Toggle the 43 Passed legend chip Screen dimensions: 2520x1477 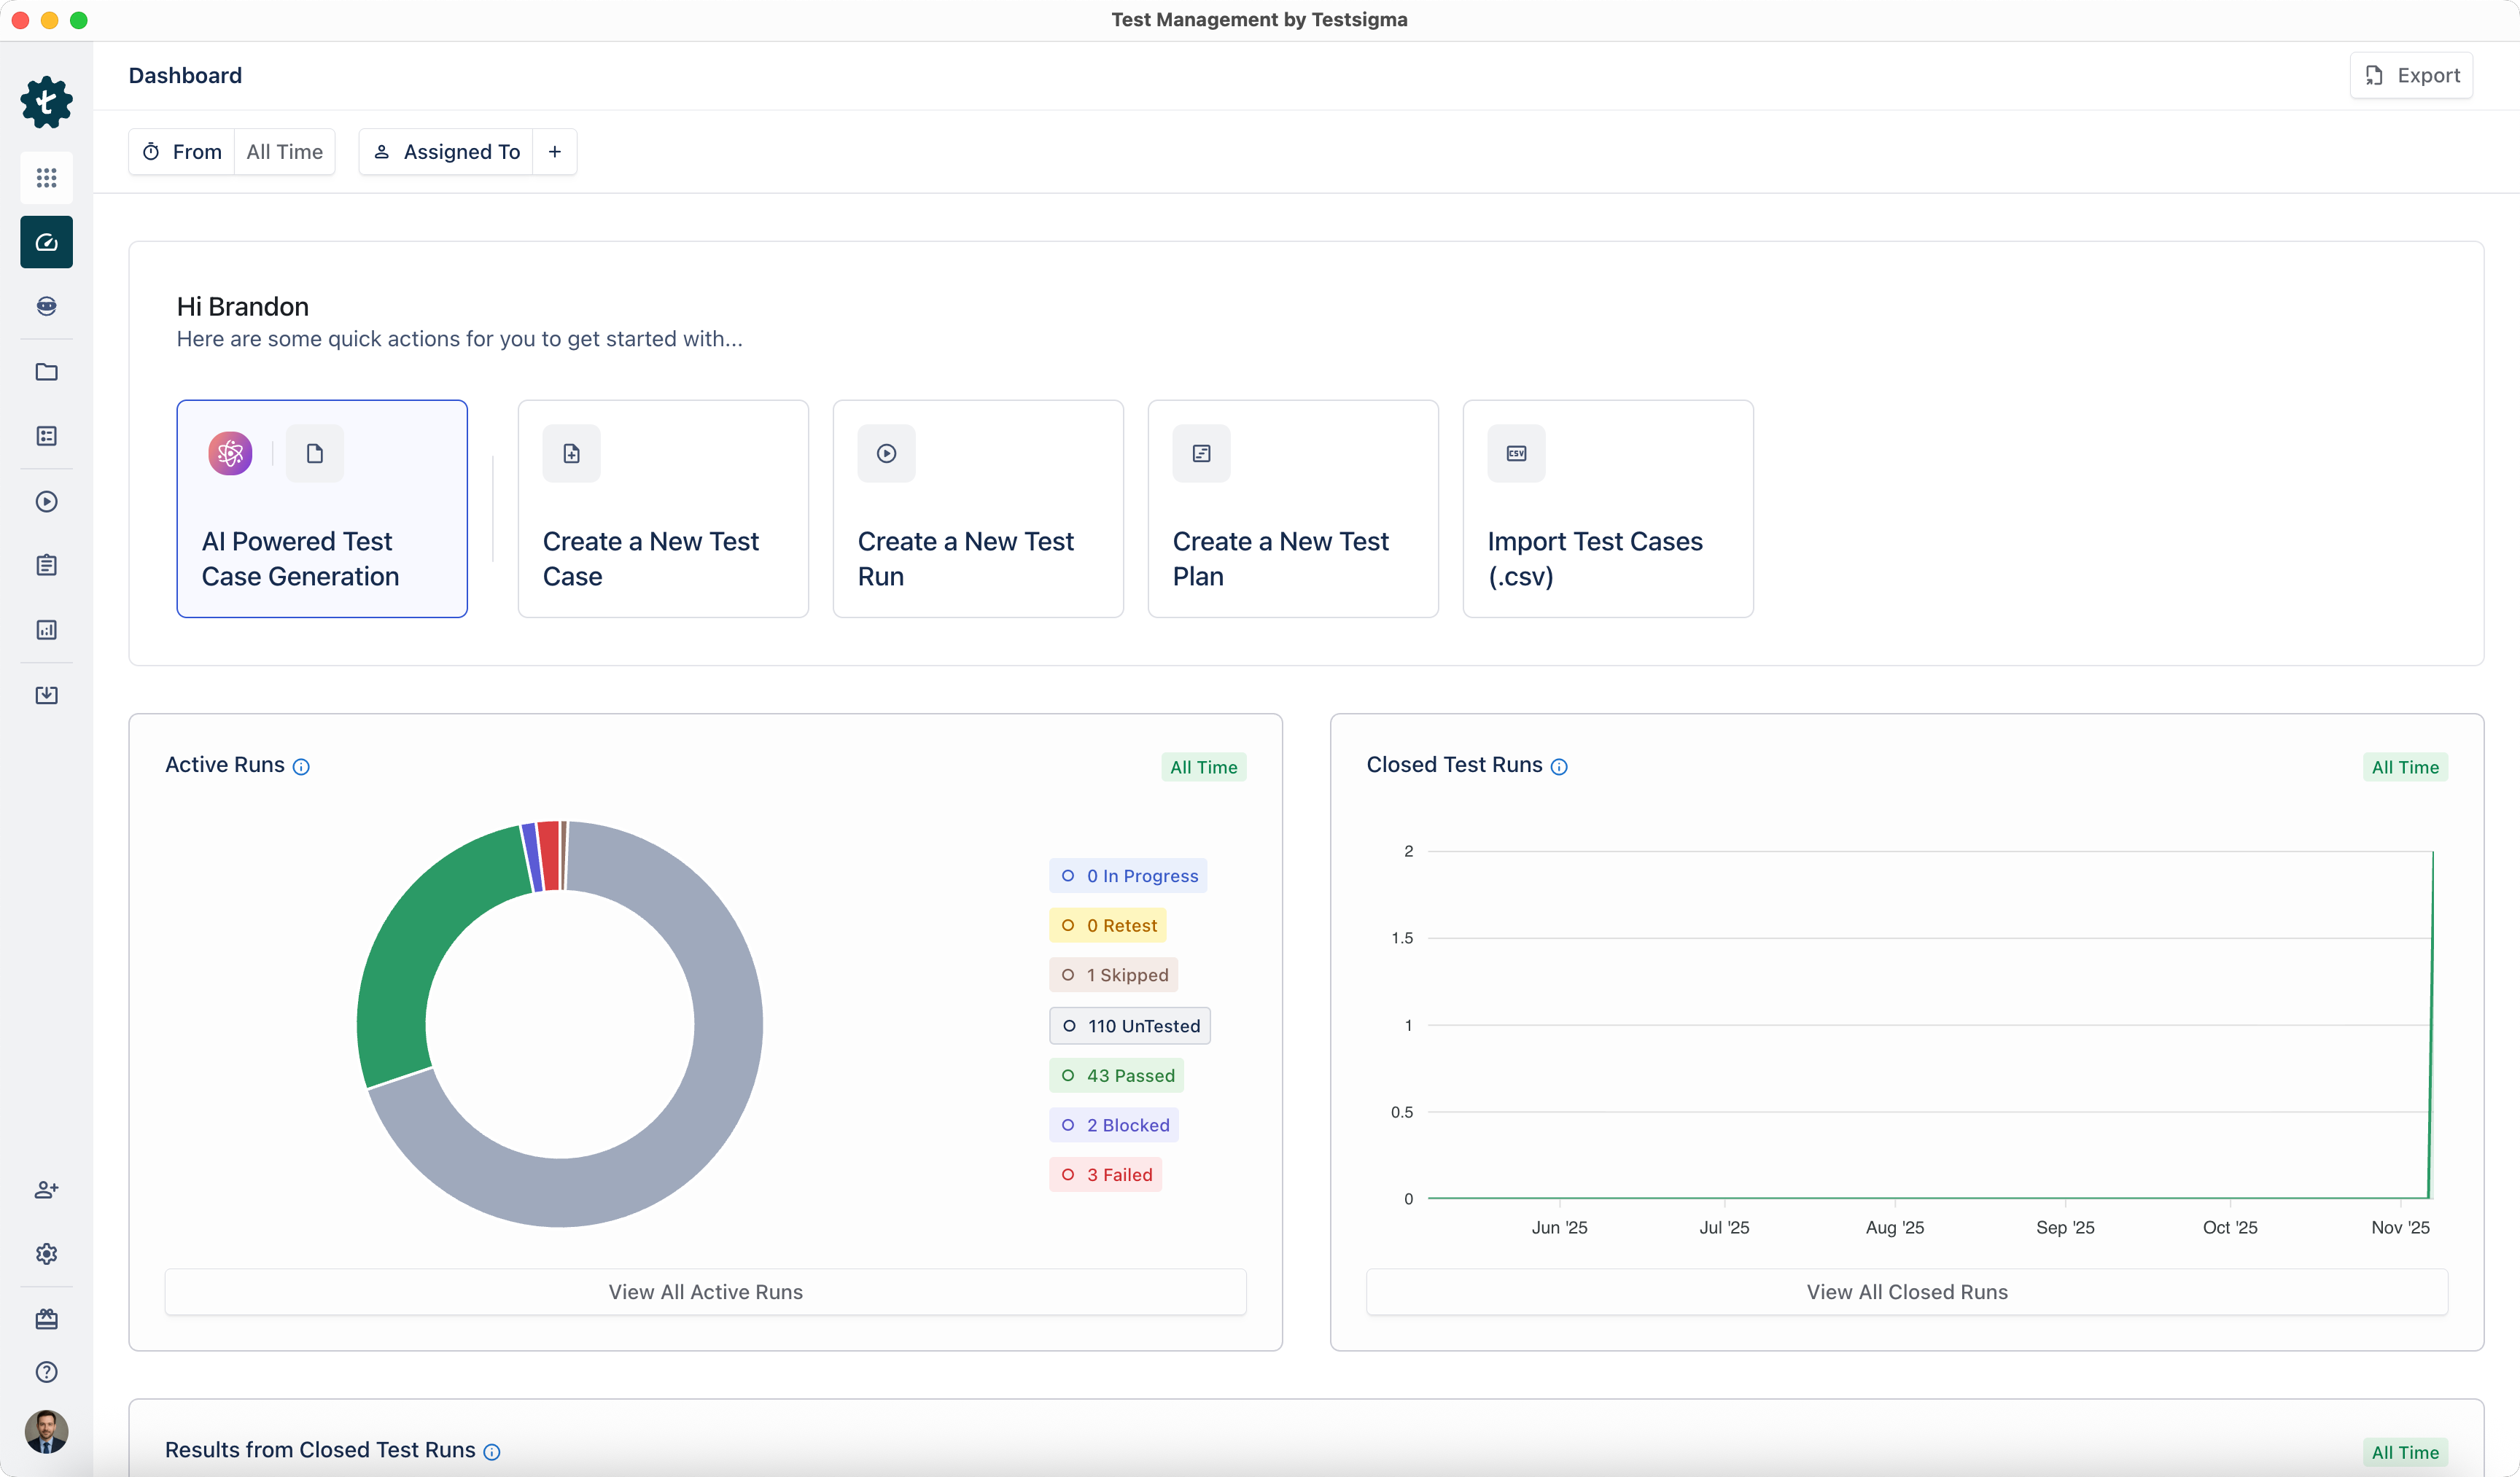[x=1117, y=1075]
